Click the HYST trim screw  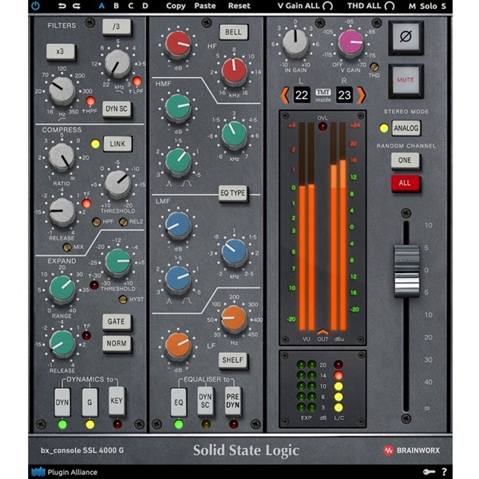click(123, 299)
